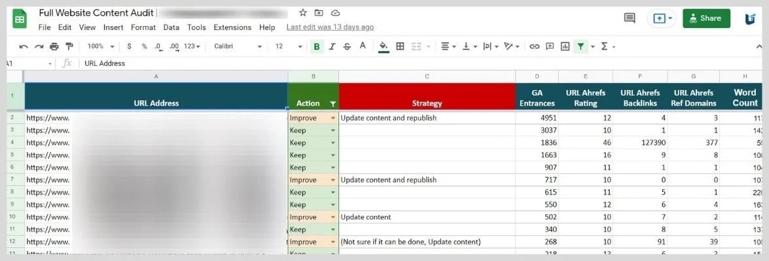Click the Insert link icon
This screenshot has height=261, width=769.
pyautogui.click(x=535, y=46)
